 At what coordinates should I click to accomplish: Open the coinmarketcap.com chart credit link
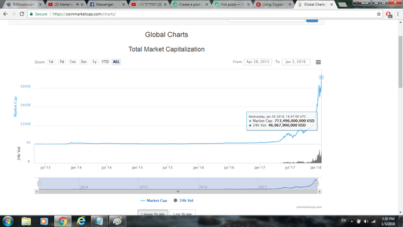coord(309,207)
